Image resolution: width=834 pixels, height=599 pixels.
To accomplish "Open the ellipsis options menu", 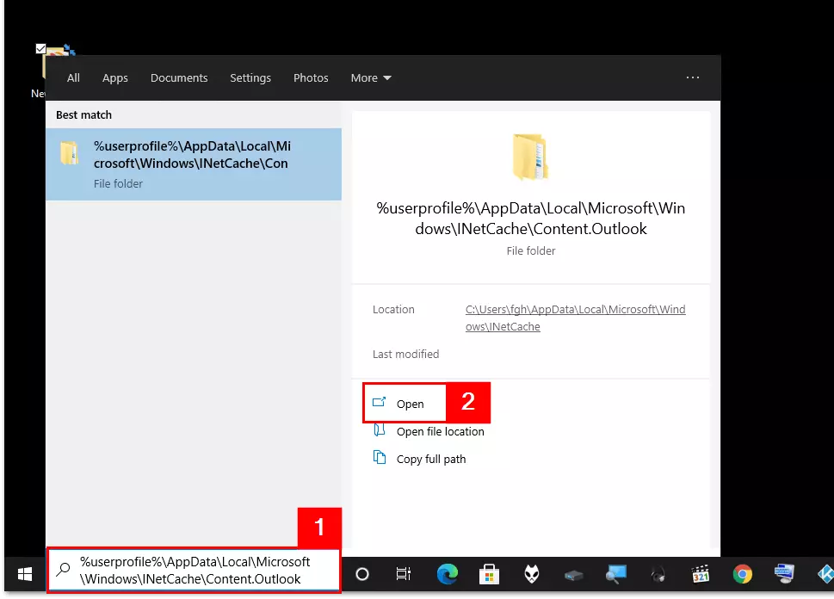I will coord(692,77).
